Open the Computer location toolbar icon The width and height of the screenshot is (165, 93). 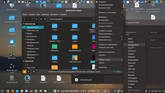pos(45,19)
